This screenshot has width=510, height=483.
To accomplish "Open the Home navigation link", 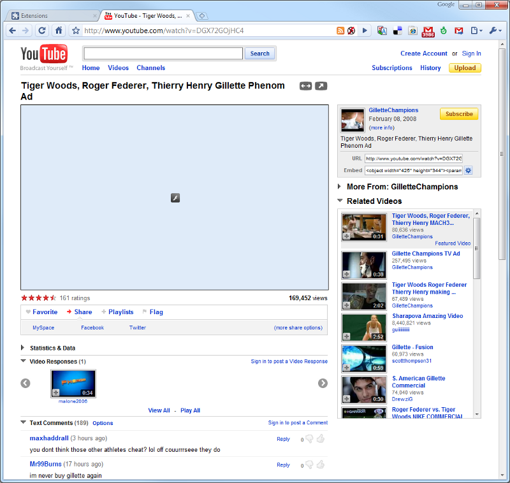I will 91,68.
